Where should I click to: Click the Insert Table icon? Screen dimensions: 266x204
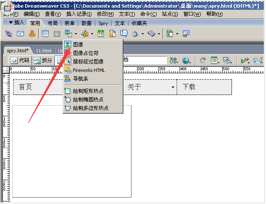(x=45, y=34)
